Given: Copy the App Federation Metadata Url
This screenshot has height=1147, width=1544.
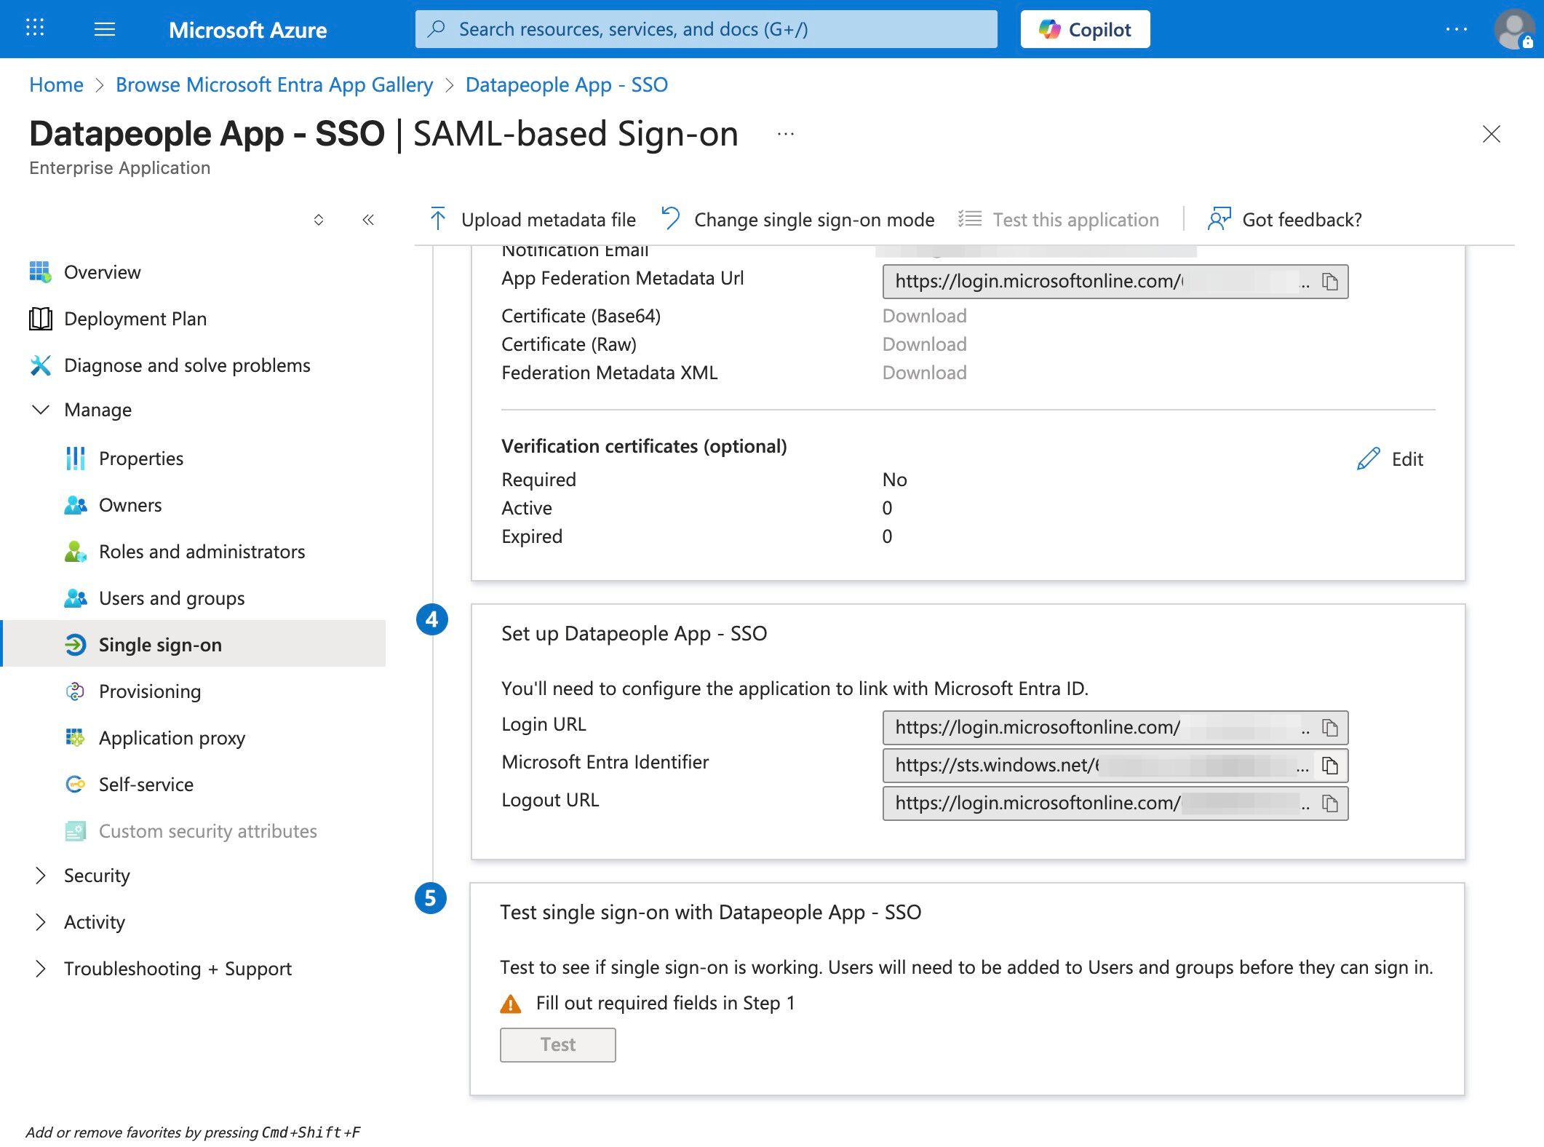Looking at the screenshot, I should coord(1329,282).
